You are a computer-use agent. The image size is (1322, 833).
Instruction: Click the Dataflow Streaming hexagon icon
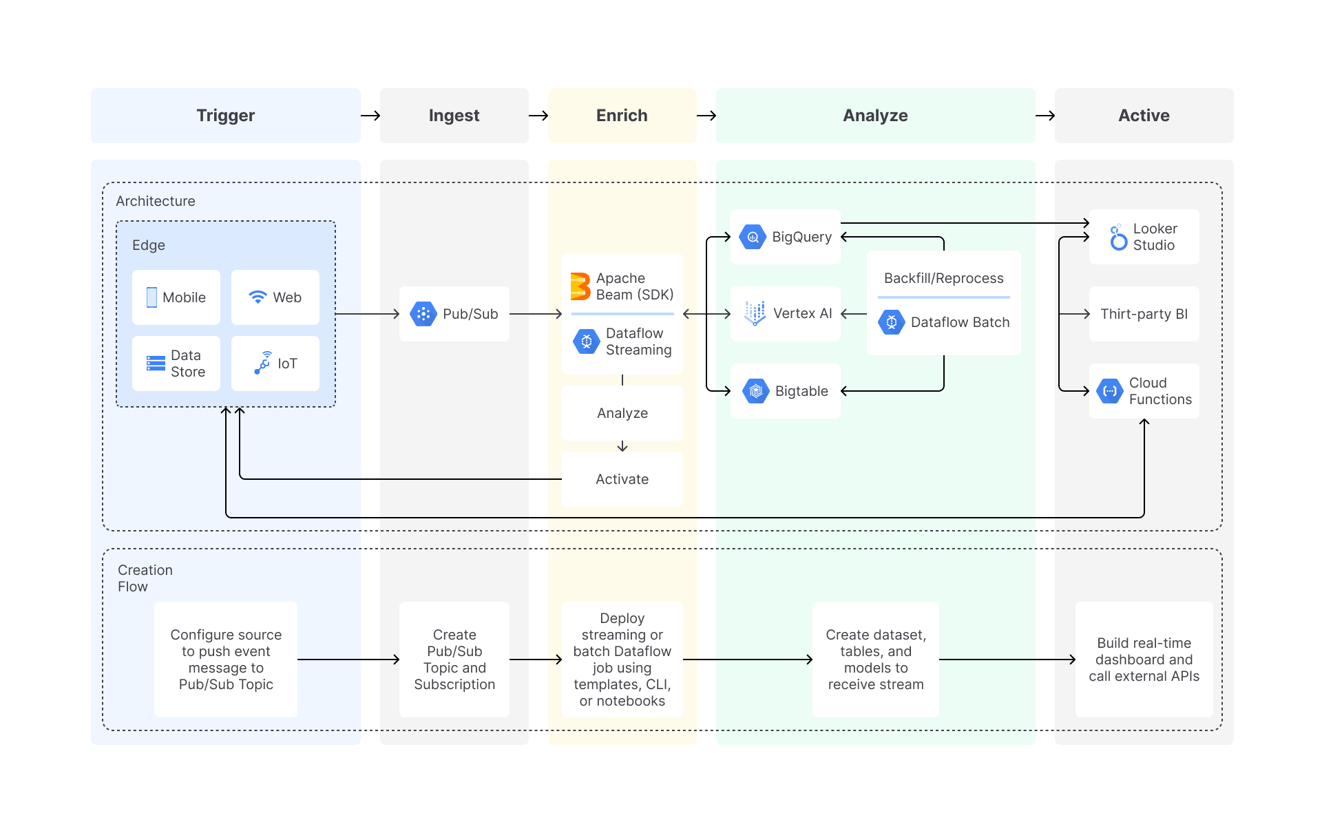click(x=587, y=341)
